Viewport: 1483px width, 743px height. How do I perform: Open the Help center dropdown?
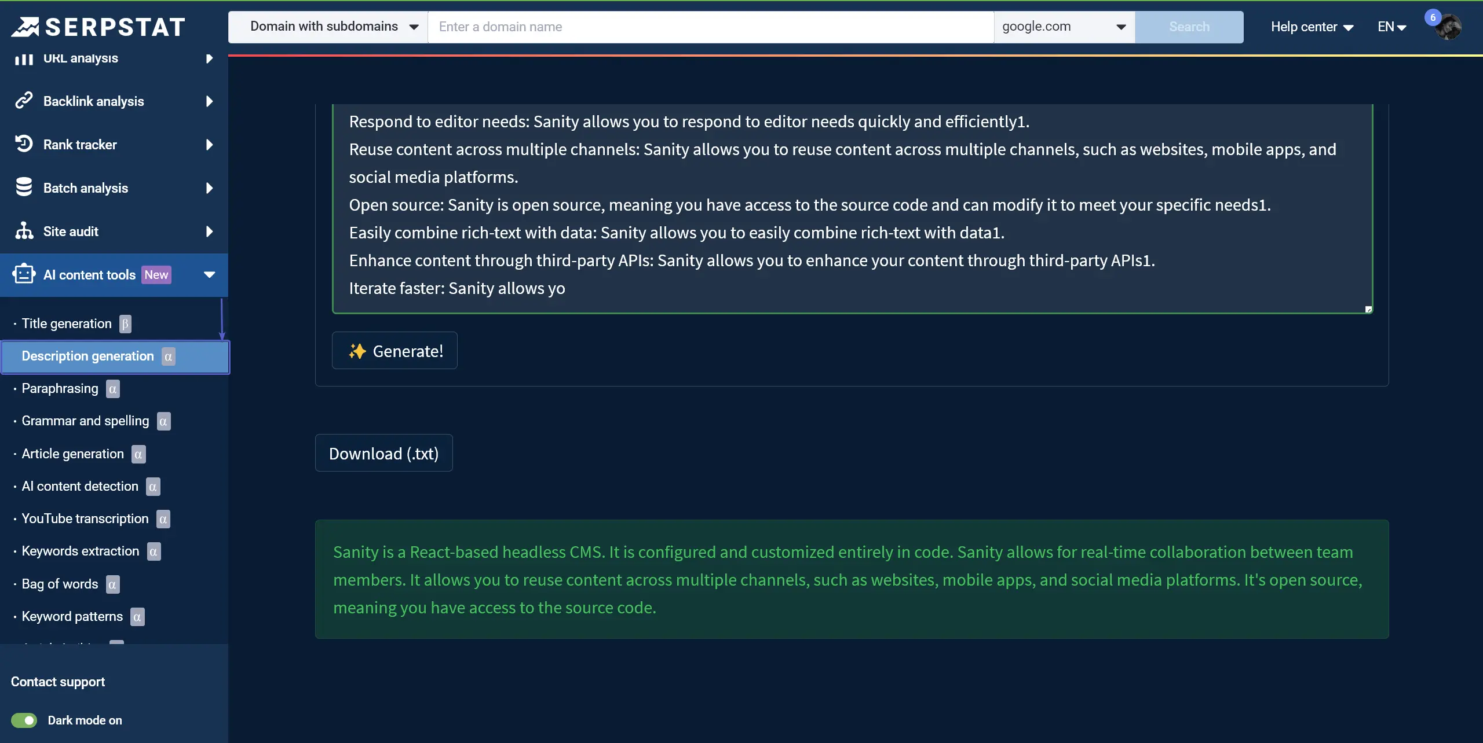coord(1312,27)
